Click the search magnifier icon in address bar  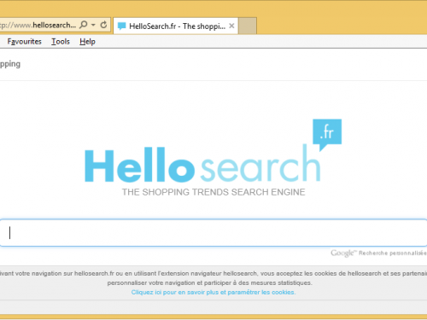84,25
